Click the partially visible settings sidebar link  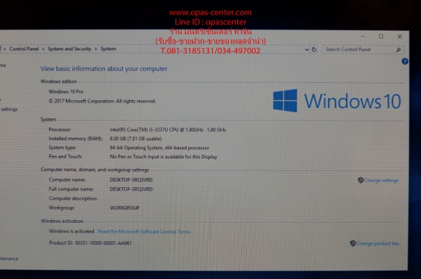9,109
